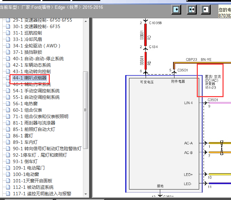Select 109-1 电动尾门 entry
This screenshot has width=231, height=200.
click(29, 168)
